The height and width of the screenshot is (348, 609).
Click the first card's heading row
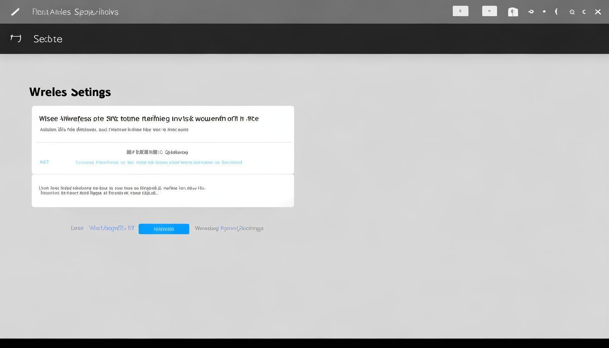click(x=149, y=119)
